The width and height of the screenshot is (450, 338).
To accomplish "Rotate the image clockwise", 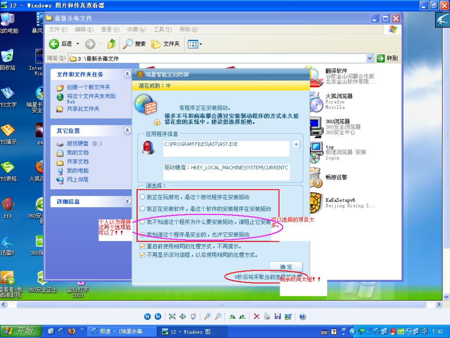I will [x=232, y=316].
